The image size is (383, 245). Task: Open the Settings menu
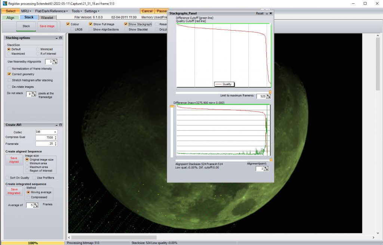point(92,11)
